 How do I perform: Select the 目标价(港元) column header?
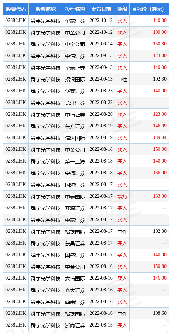click(149, 9)
